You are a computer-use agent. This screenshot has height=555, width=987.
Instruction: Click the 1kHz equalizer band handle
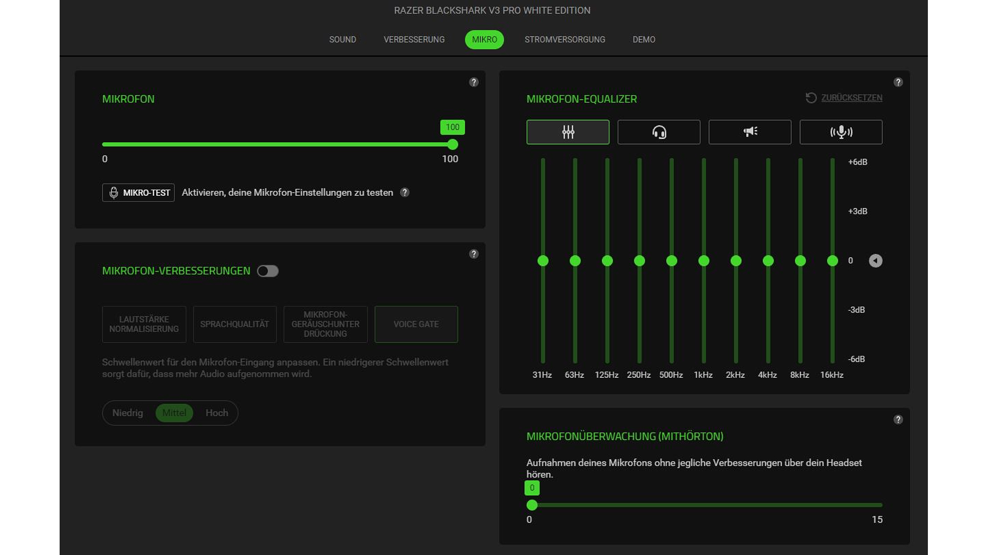(x=704, y=261)
